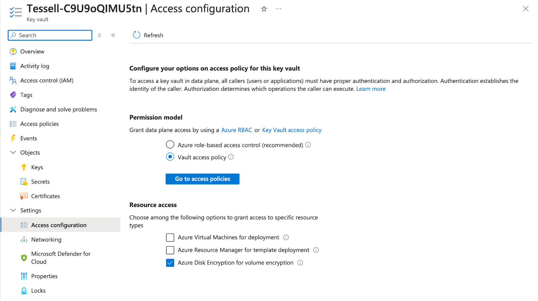
Task: Open Access control (IAM) menu item
Action: point(47,81)
